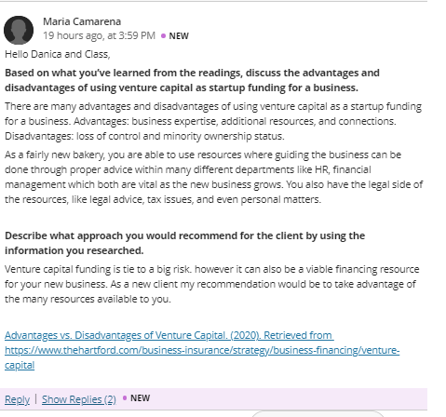The width and height of the screenshot is (446, 417).
Task: Click the greeting Hello Danica and Class
Action: coord(58,54)
